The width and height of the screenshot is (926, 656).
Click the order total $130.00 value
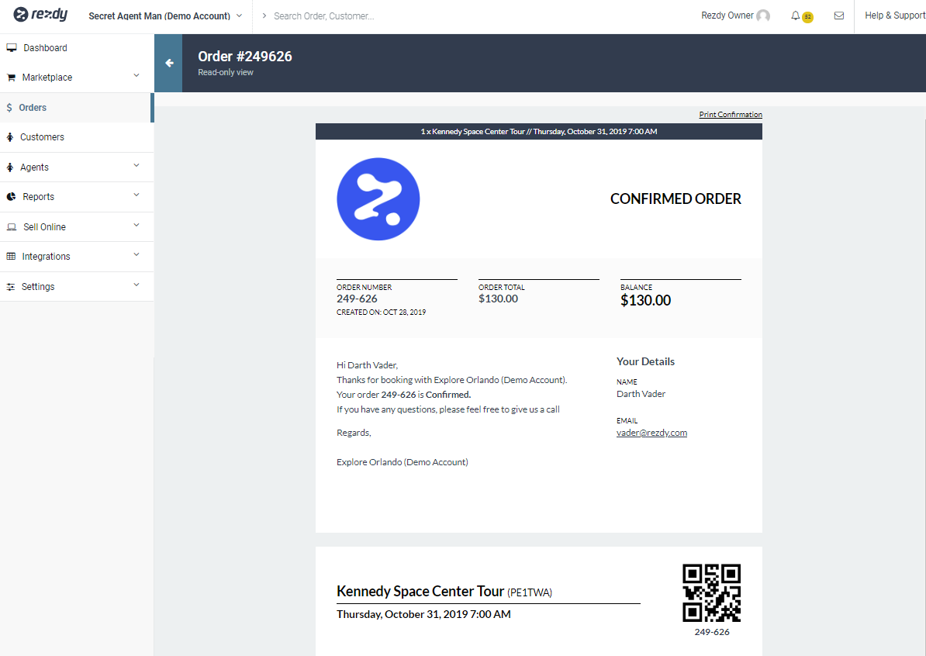[x=498, y=299]
